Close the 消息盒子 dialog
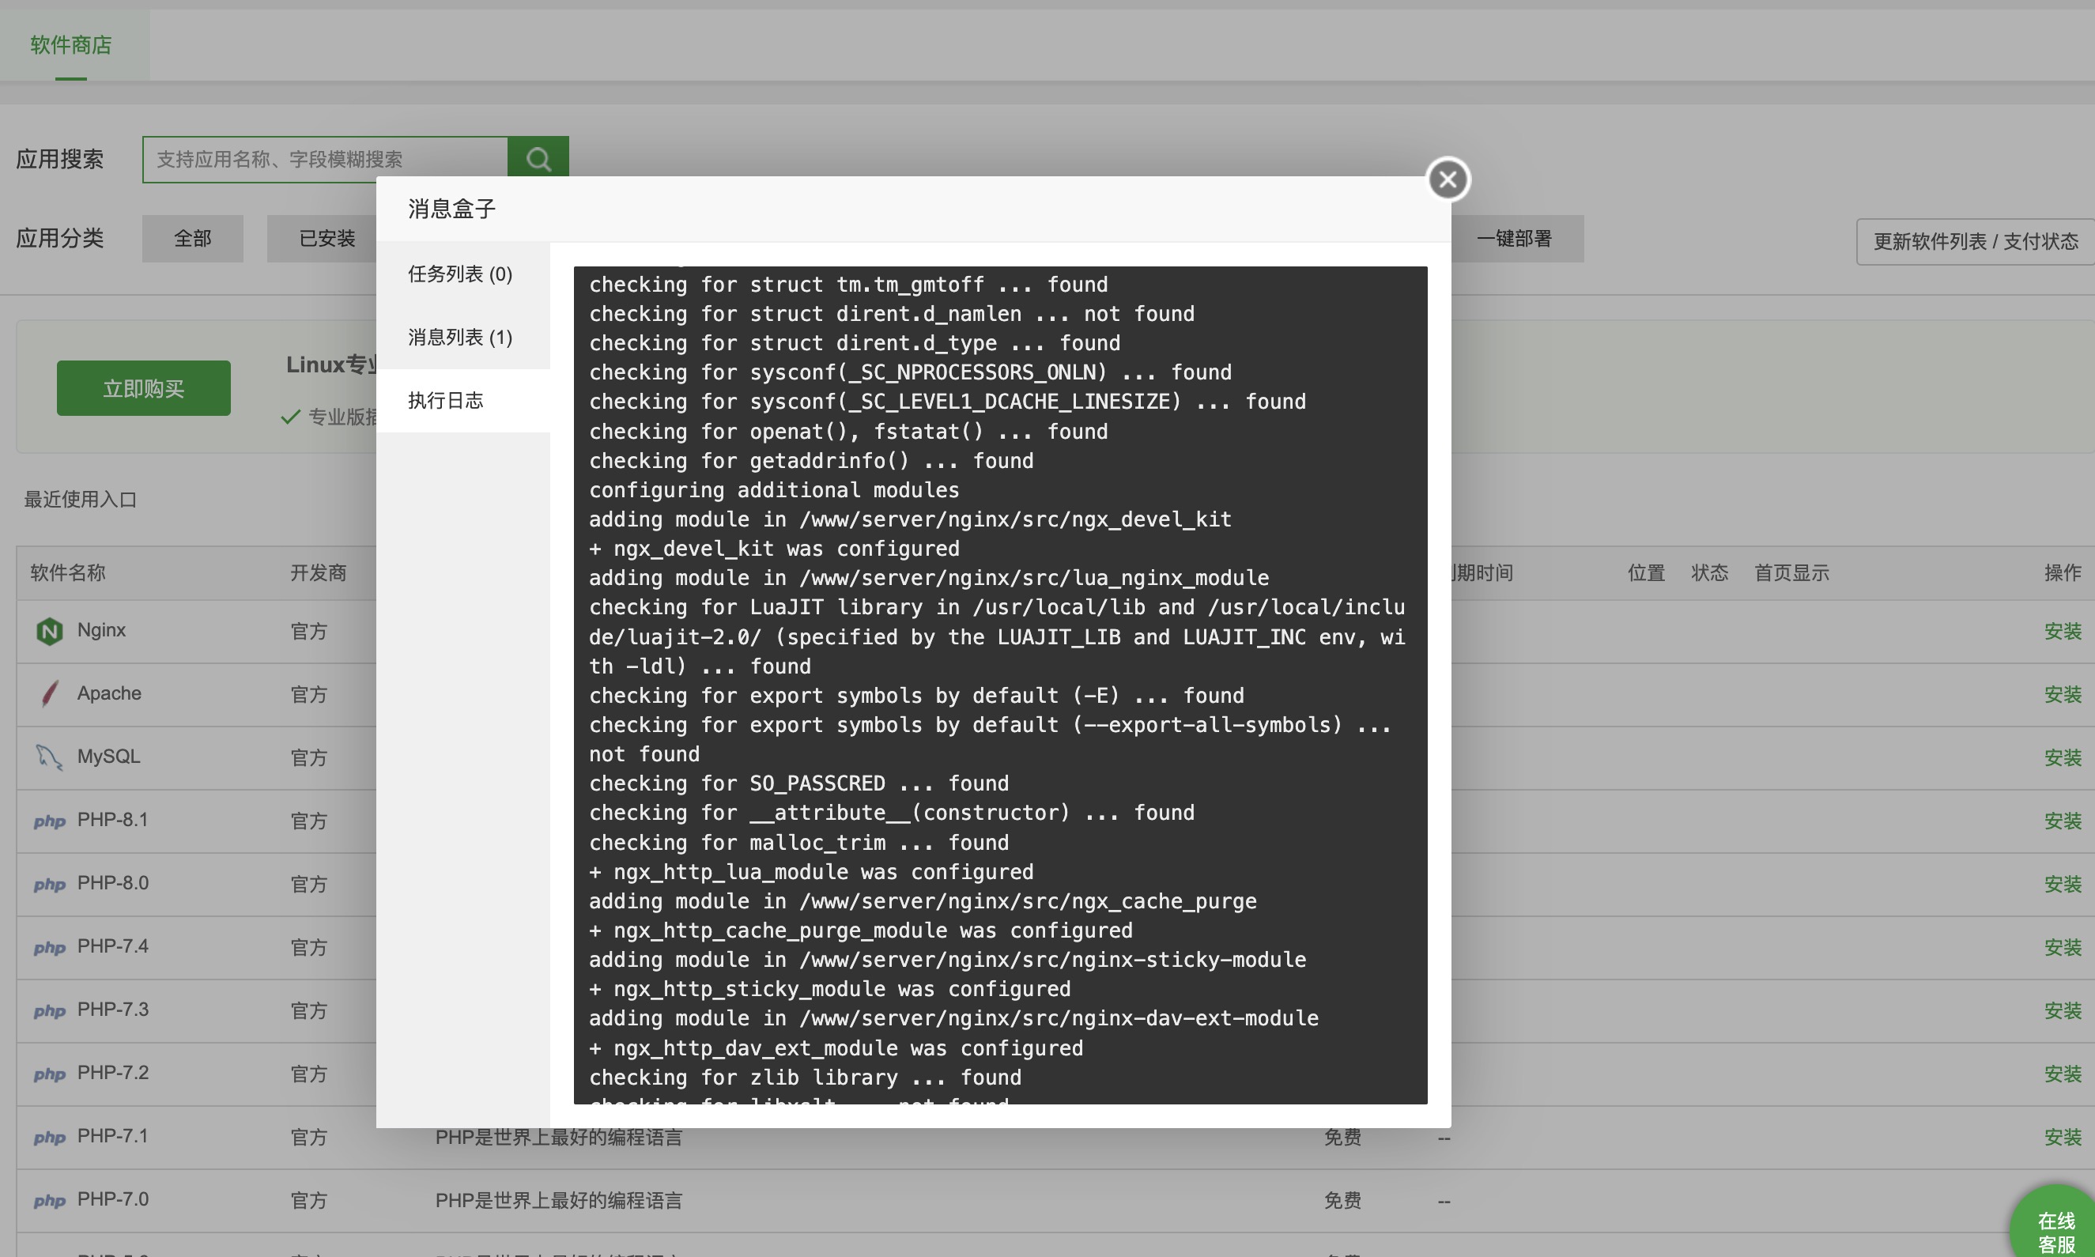The image size is (2095, 1257). click(1448, 179)
